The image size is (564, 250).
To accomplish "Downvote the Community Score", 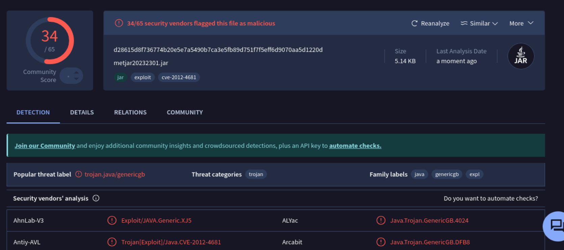I will tap(77, 79).
